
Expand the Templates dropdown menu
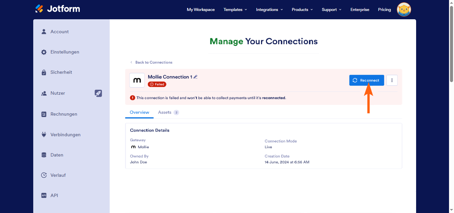235,10
